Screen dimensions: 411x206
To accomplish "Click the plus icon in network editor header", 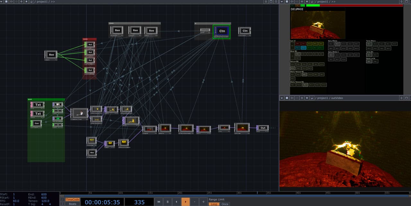I will 21,2.
